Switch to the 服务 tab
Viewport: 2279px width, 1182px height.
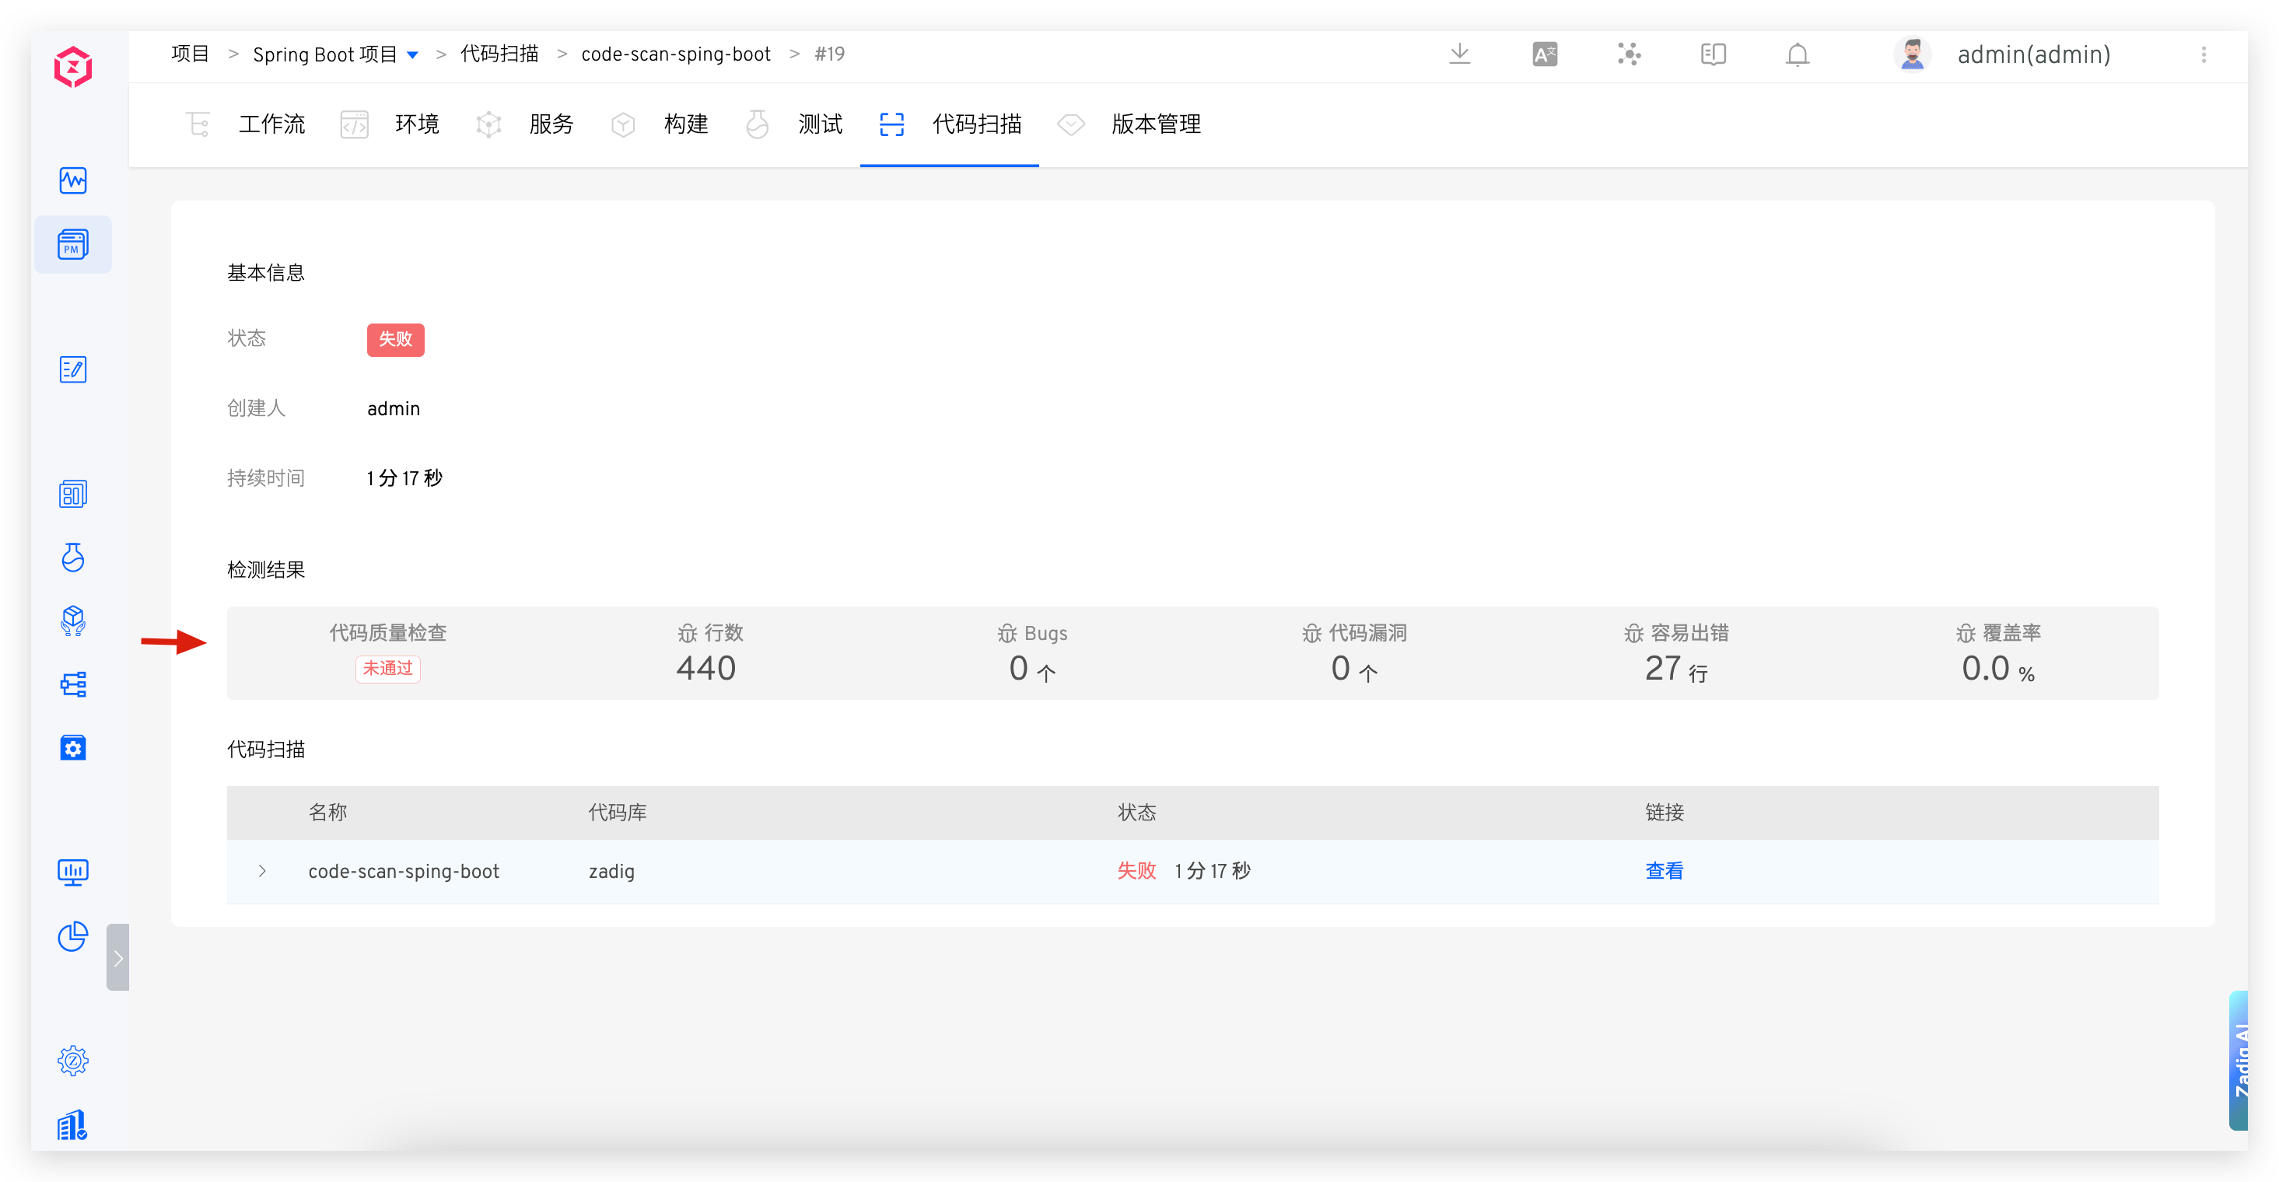[x=551, y=124]
